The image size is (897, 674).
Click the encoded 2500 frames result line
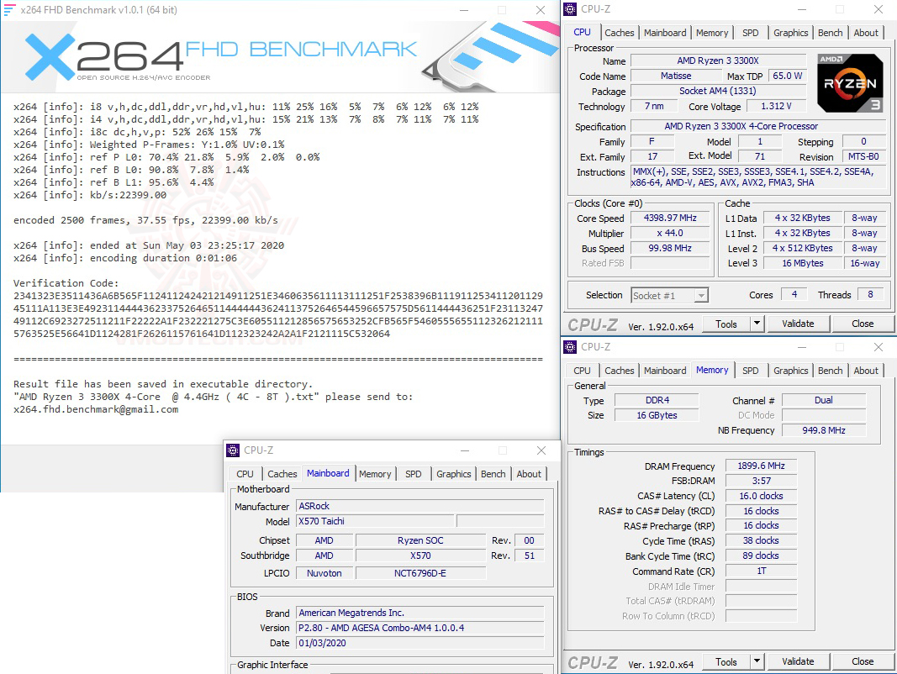tap(146, 221)
